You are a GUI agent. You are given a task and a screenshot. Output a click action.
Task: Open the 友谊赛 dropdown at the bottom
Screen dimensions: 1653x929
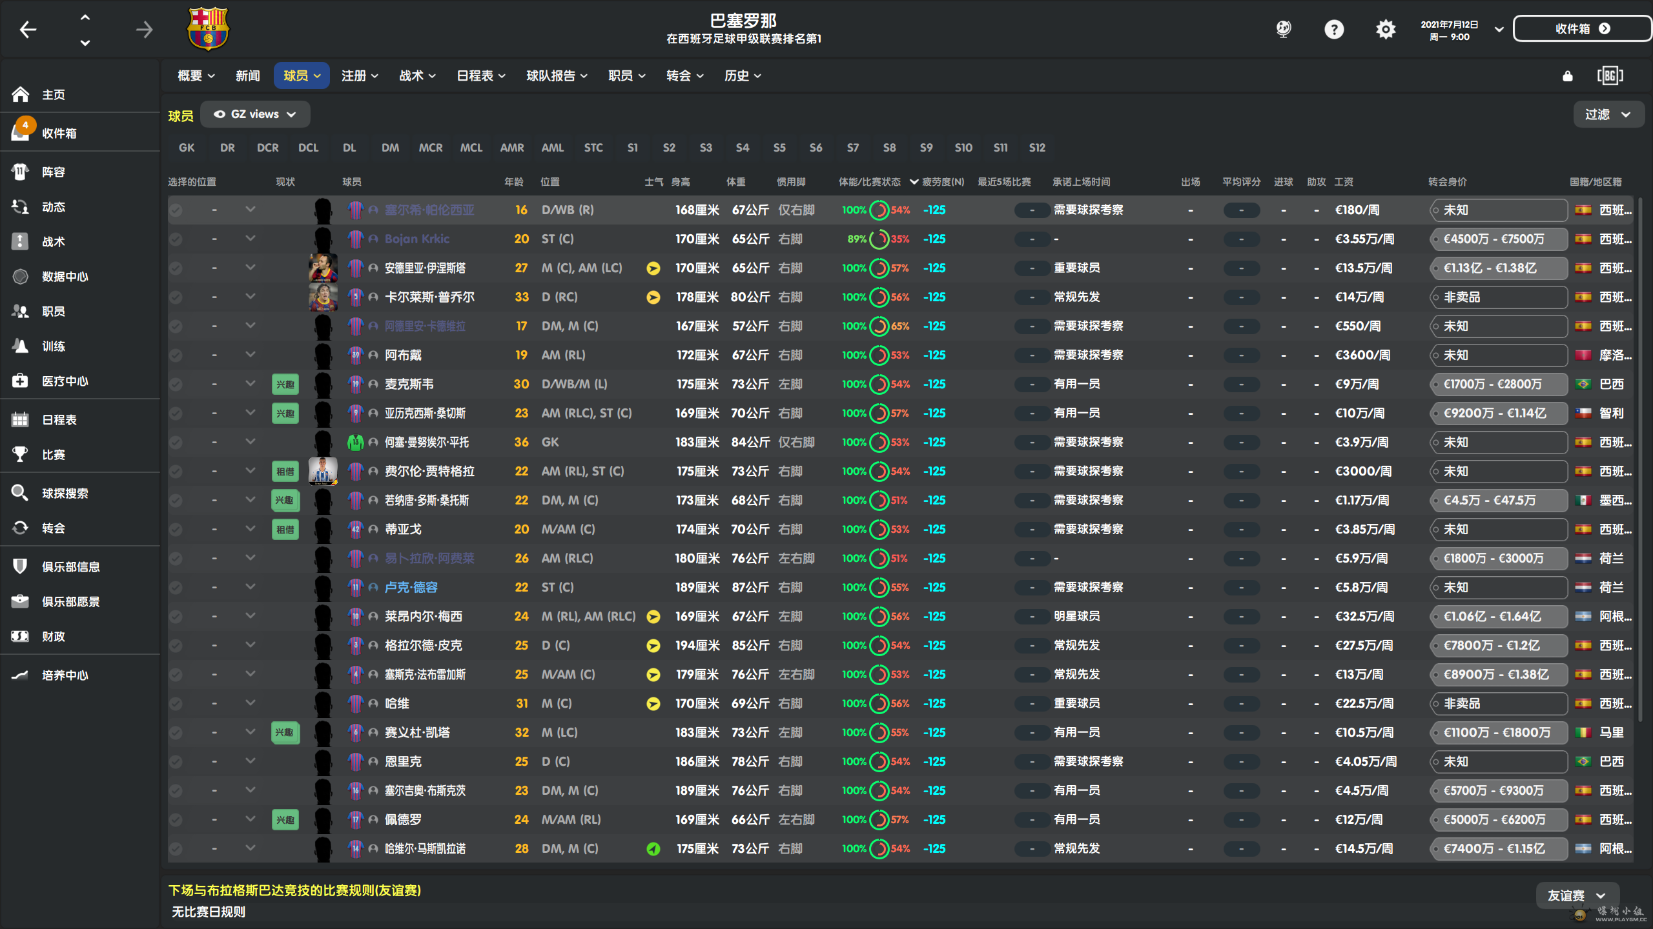(1576, 895)
